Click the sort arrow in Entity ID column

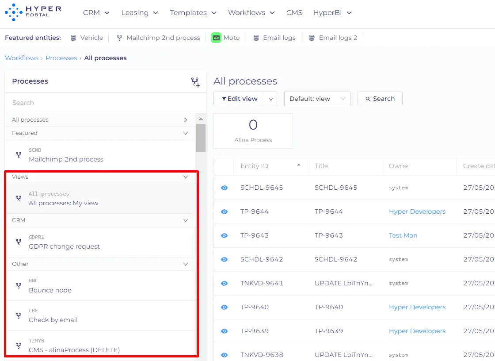click(x=299, y=165)
